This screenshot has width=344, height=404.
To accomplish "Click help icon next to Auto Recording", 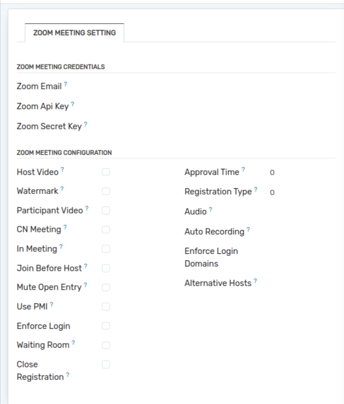I will click(249, 229).
